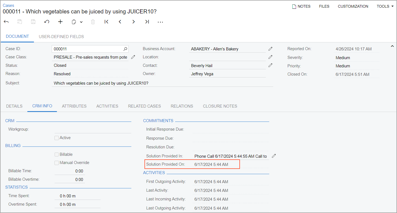
Task: Navigate to the next case record
Action: [x=134, y=22]
